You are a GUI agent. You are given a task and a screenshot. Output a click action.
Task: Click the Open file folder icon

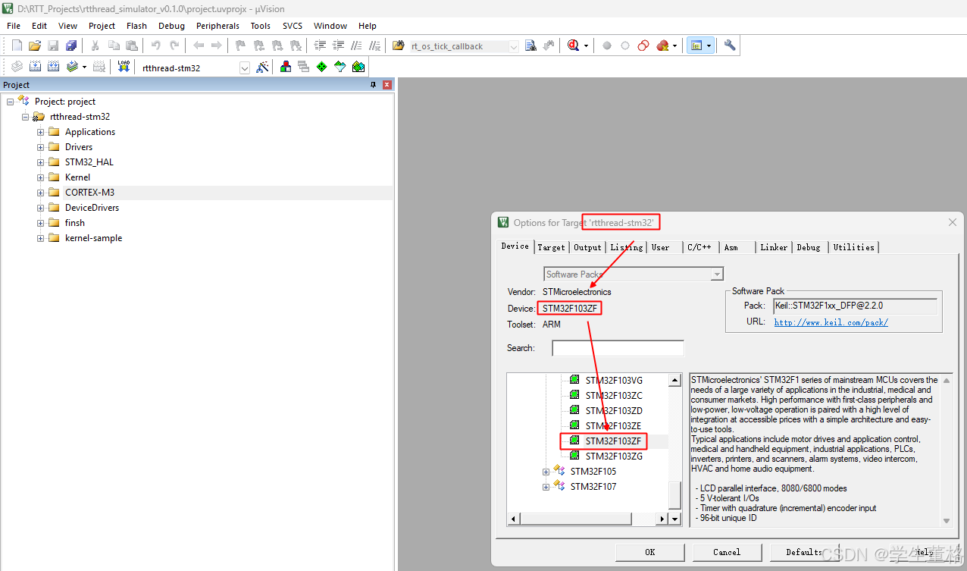click(x=35, y=45)
